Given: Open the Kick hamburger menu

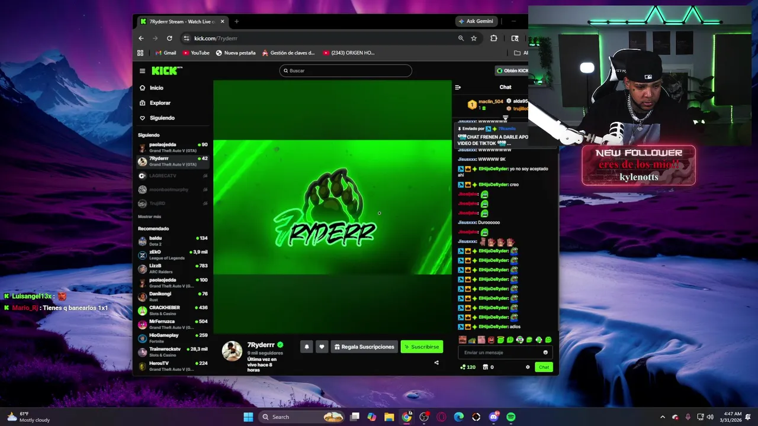Looking at the screenshot, I should click(142, 71).
